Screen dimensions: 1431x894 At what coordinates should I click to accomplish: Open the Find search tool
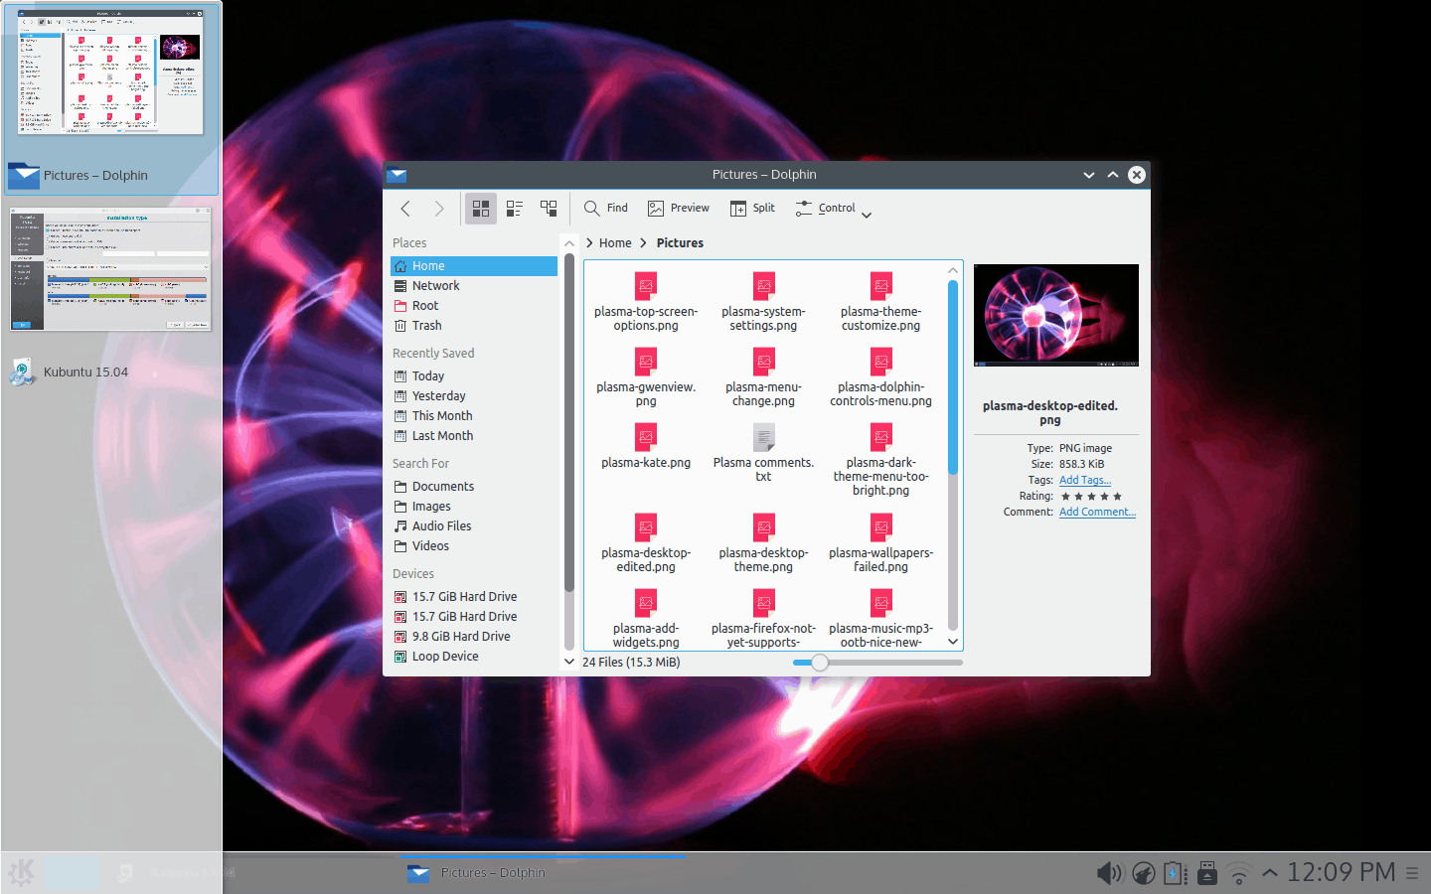[606, 209]
